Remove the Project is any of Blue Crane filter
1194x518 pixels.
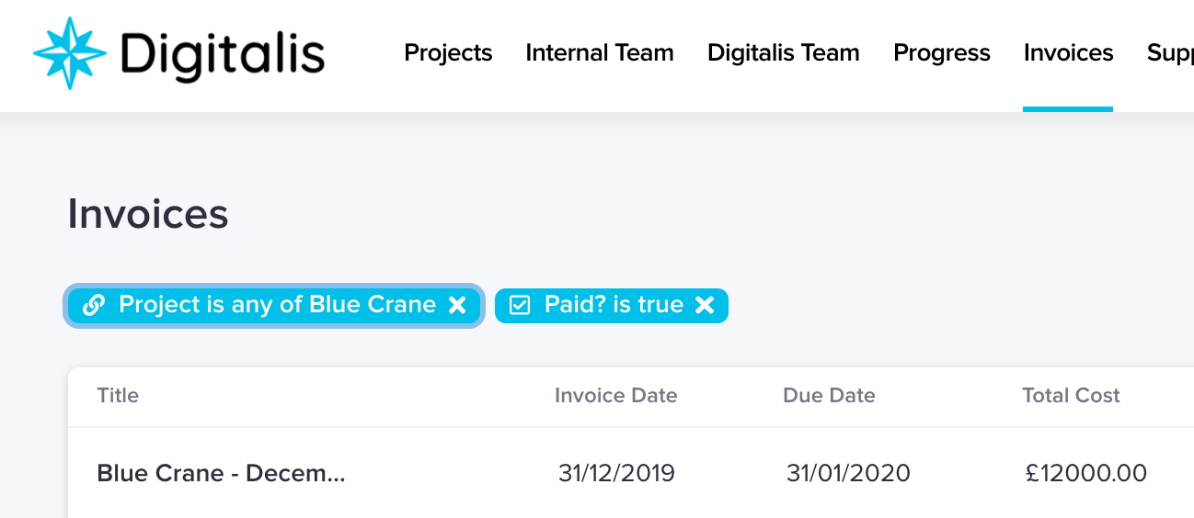point(457,306)
